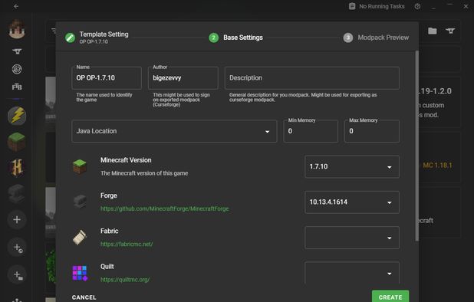The width and height of the screenshot is (474, 302).
Task: Click the Quilt colorful grid icon
Action: [80, 273]
